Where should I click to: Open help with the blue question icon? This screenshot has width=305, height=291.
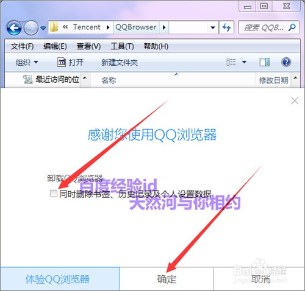286,62
